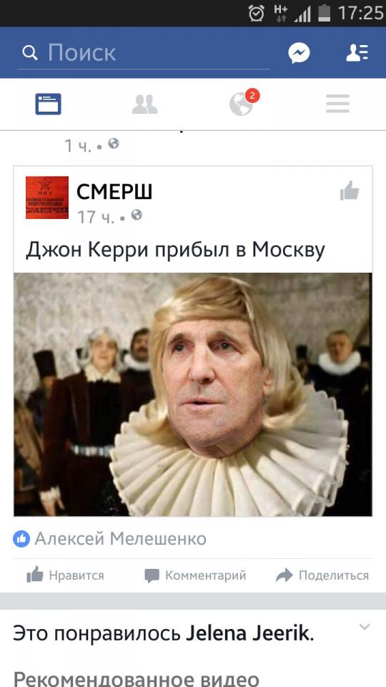This screenshot has height=687, width=386.
Task: Open the Комментарий button
Action: (195, 575)
